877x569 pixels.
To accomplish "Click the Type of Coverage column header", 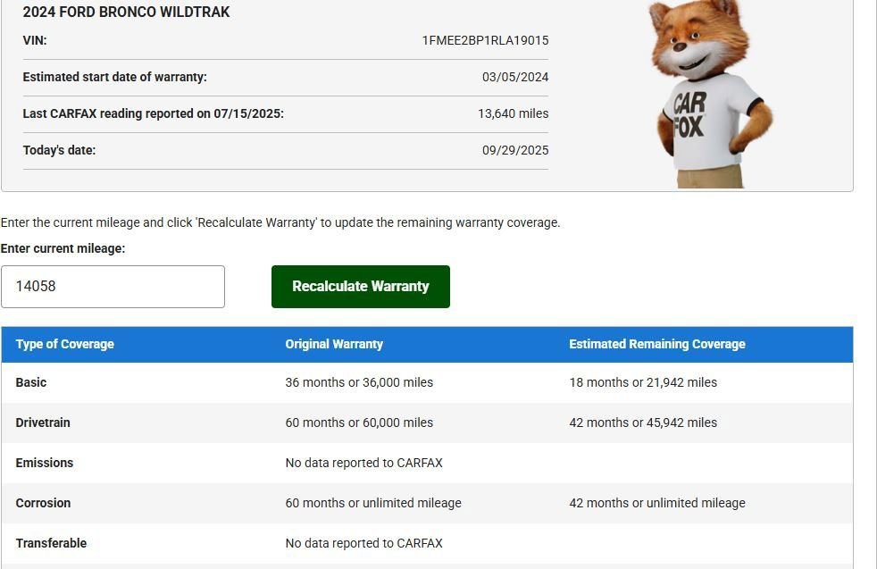I will tap(66, 344).
